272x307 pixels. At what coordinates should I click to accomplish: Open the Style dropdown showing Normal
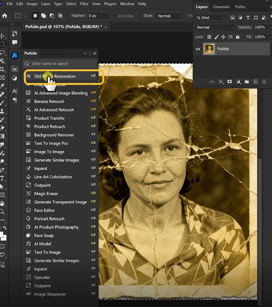(170, 16)
